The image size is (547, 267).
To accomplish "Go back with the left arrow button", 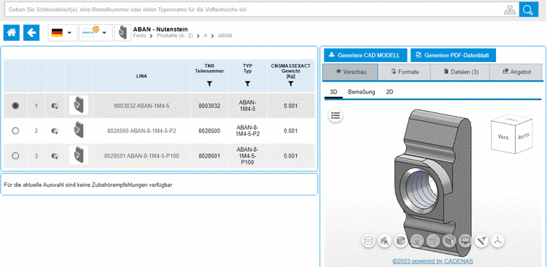I will [x=31, y=33].
